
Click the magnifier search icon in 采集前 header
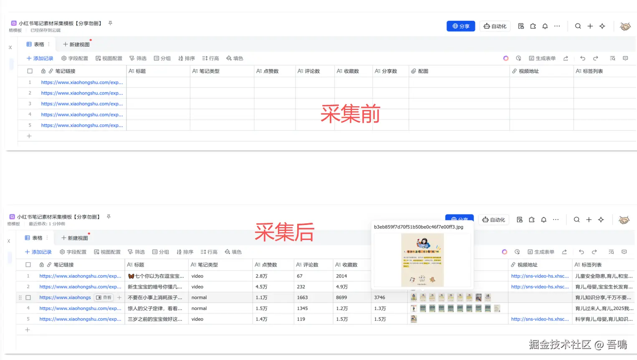pyautogui.click(x=578, y=26)
